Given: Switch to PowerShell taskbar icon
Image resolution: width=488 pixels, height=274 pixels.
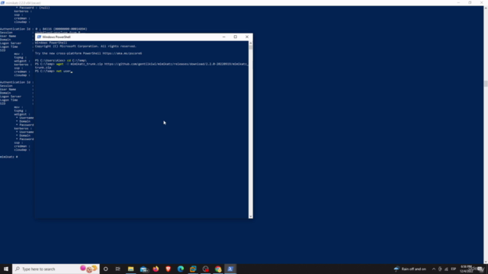Looking at the screenshot, I should coord(230,269).
